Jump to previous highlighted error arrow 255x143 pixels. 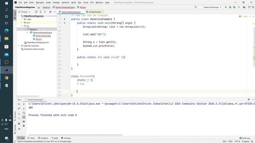point(250,16)
